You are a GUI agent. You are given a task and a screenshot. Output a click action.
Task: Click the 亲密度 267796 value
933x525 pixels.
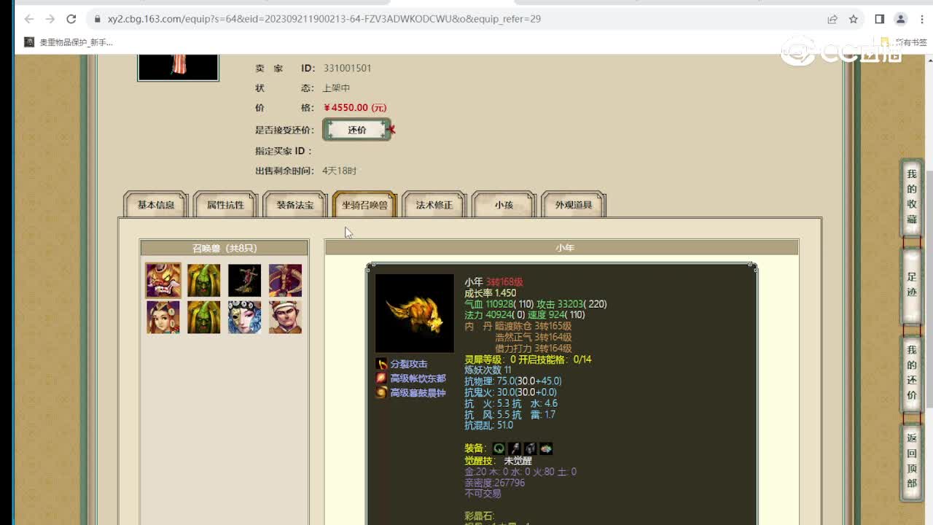click(x=495, y=483)
